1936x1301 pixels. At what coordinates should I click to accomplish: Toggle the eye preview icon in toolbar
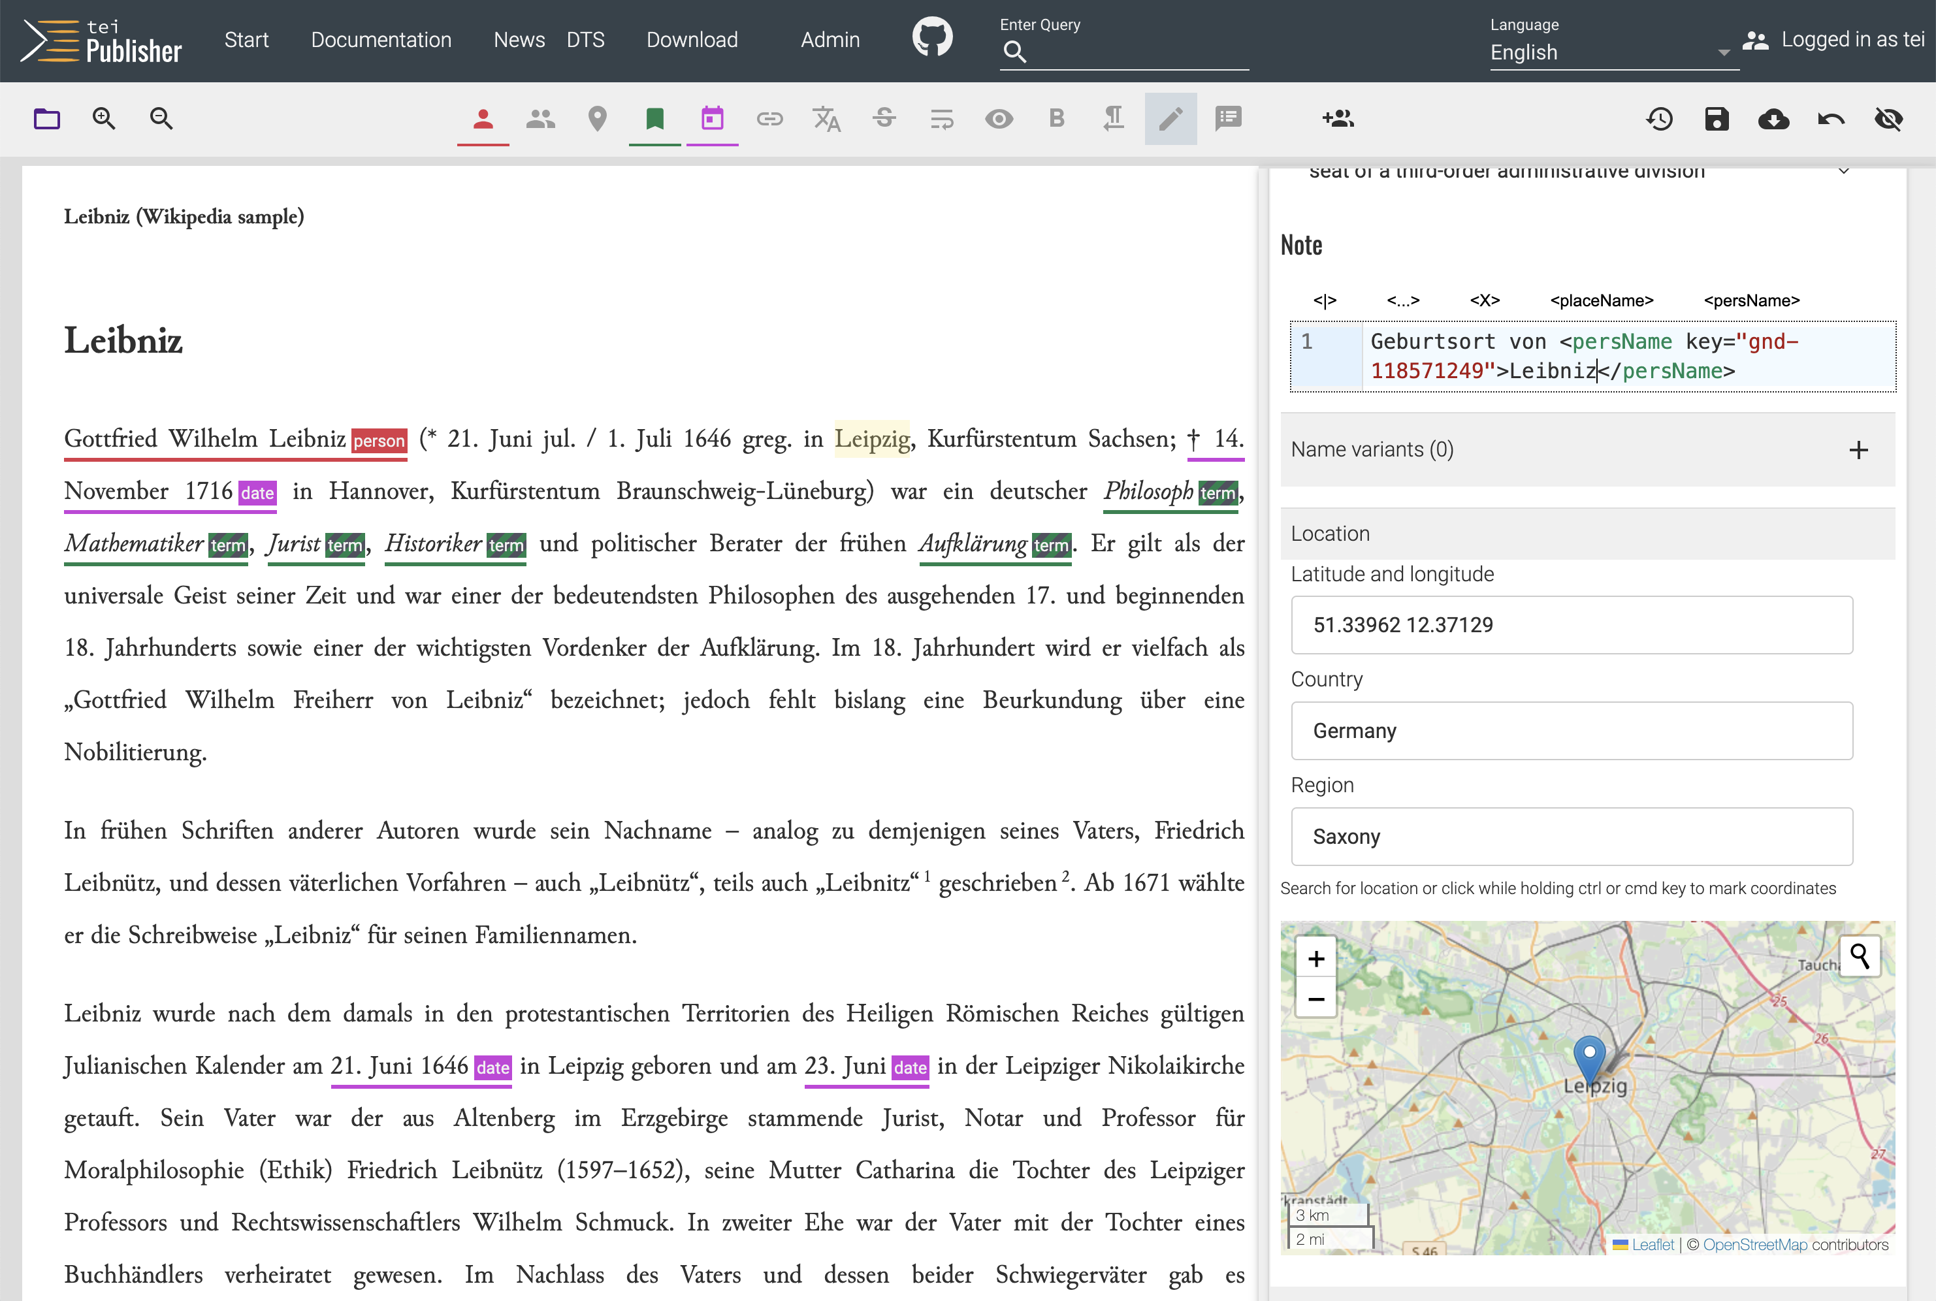coord(998,119)
